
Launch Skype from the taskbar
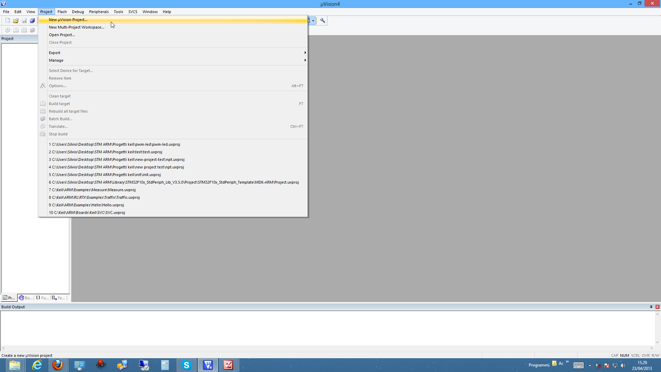click(x=186, y=365)
